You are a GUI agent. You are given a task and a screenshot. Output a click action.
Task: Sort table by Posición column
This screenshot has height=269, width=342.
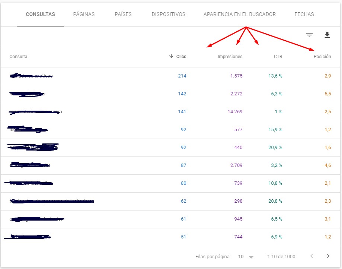(x=322, y=57)
